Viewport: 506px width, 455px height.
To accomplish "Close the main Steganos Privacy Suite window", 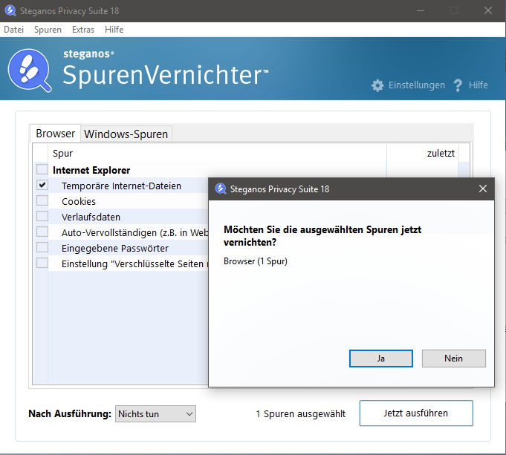I will tap(488, 10).
